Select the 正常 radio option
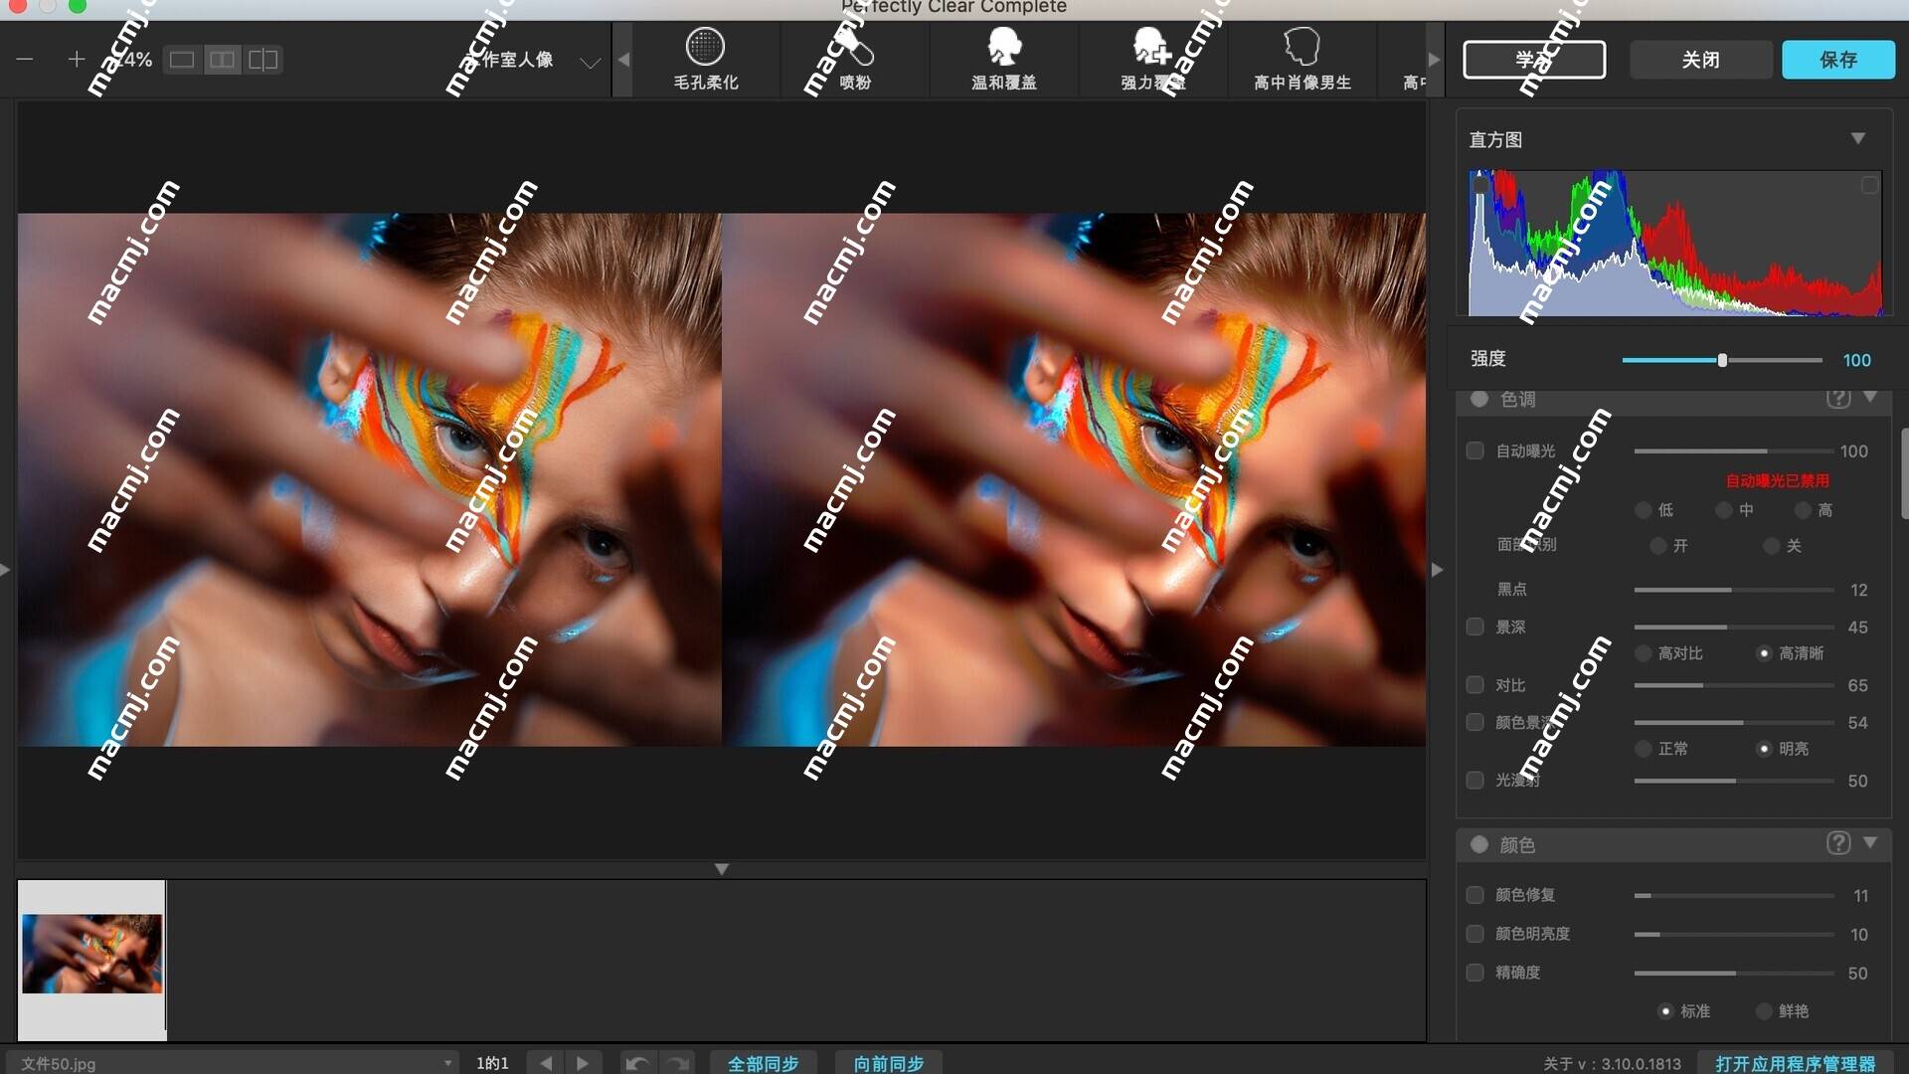Viewport: 1909px width, 1074px height. coord(1644,749)
